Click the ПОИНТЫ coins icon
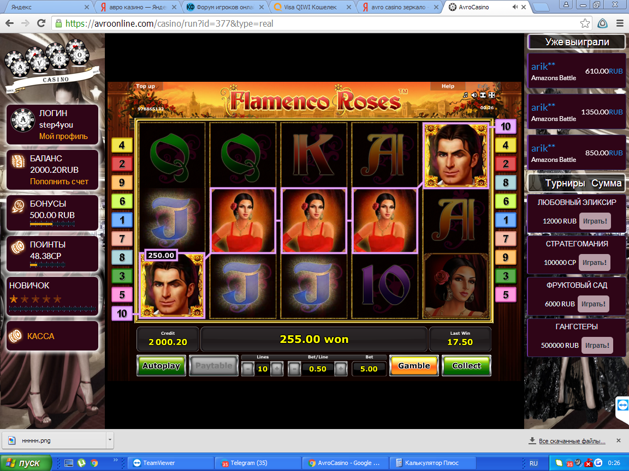The image size is (629, 471). click(17, 248)
